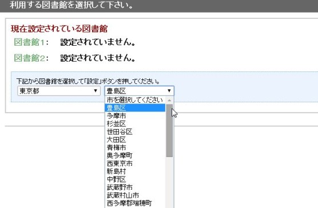Click the 利用する図書館を選択して下さい header text
This screenshot has width=318, height=208.
click(x=71, y=5)
